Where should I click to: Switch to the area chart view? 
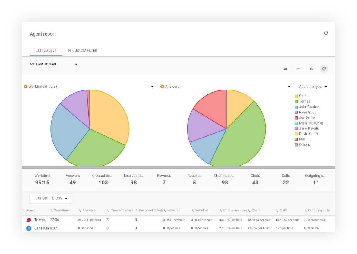[285, 68]
